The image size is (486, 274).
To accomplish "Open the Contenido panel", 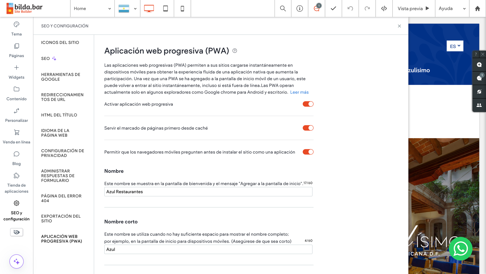I will coord(16,94).
